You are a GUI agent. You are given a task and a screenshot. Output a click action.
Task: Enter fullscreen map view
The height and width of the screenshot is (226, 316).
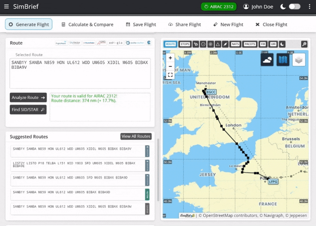[x=170, y=75]
